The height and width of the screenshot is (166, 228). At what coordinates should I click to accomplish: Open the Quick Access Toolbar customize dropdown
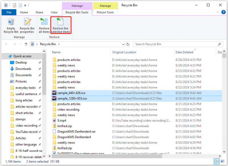[25, 5]
